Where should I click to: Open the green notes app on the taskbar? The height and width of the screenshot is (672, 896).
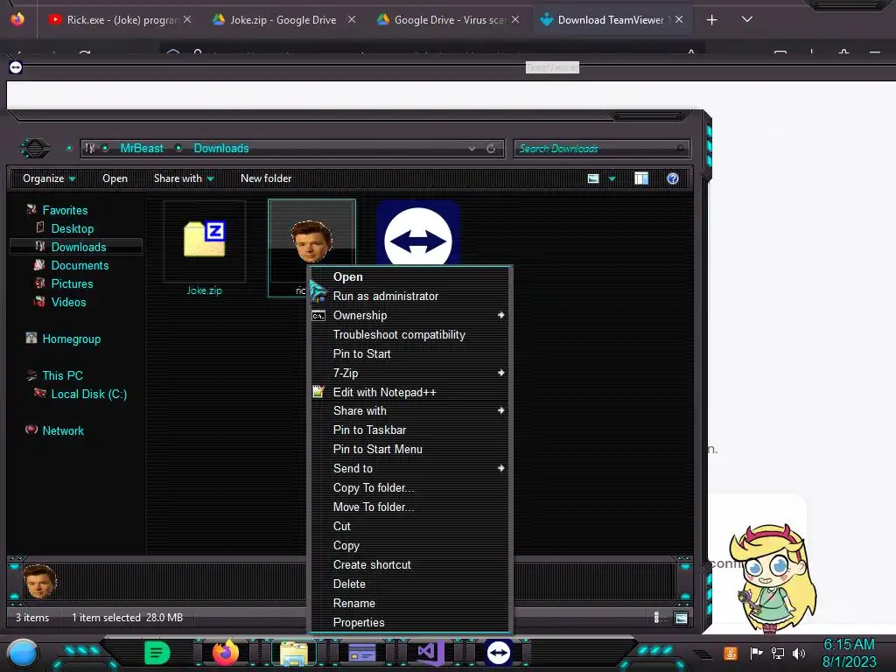pos(157,653)
